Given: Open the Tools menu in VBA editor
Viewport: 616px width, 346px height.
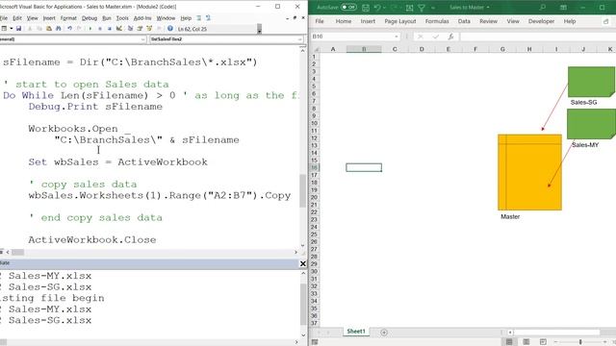Looking at the screenshot, I should [x=122, y=18].
